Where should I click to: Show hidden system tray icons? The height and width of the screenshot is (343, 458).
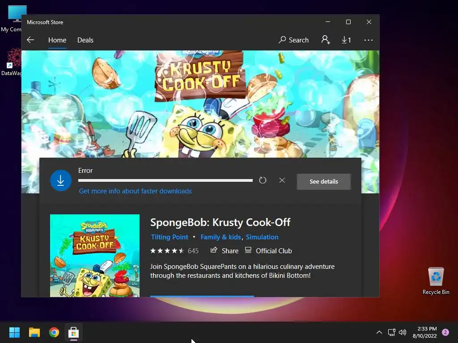click(x=379, y=332)
